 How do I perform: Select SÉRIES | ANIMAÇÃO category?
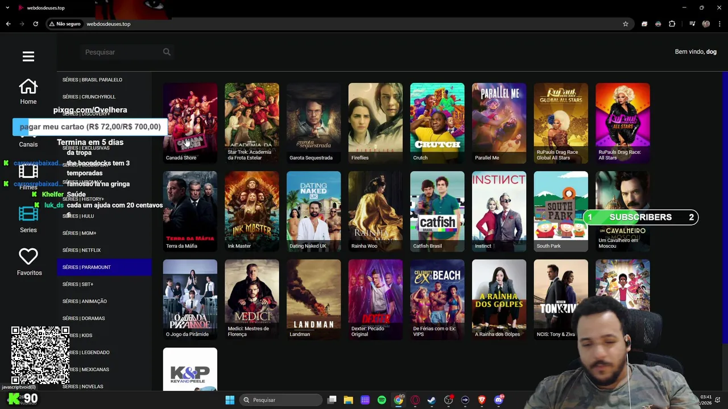[x=104, y=301]
